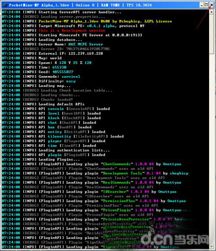The height and width of the screenshot is (251, 216).
Task: Click the vertical scrollbar thumb
Action: [212, 34]
